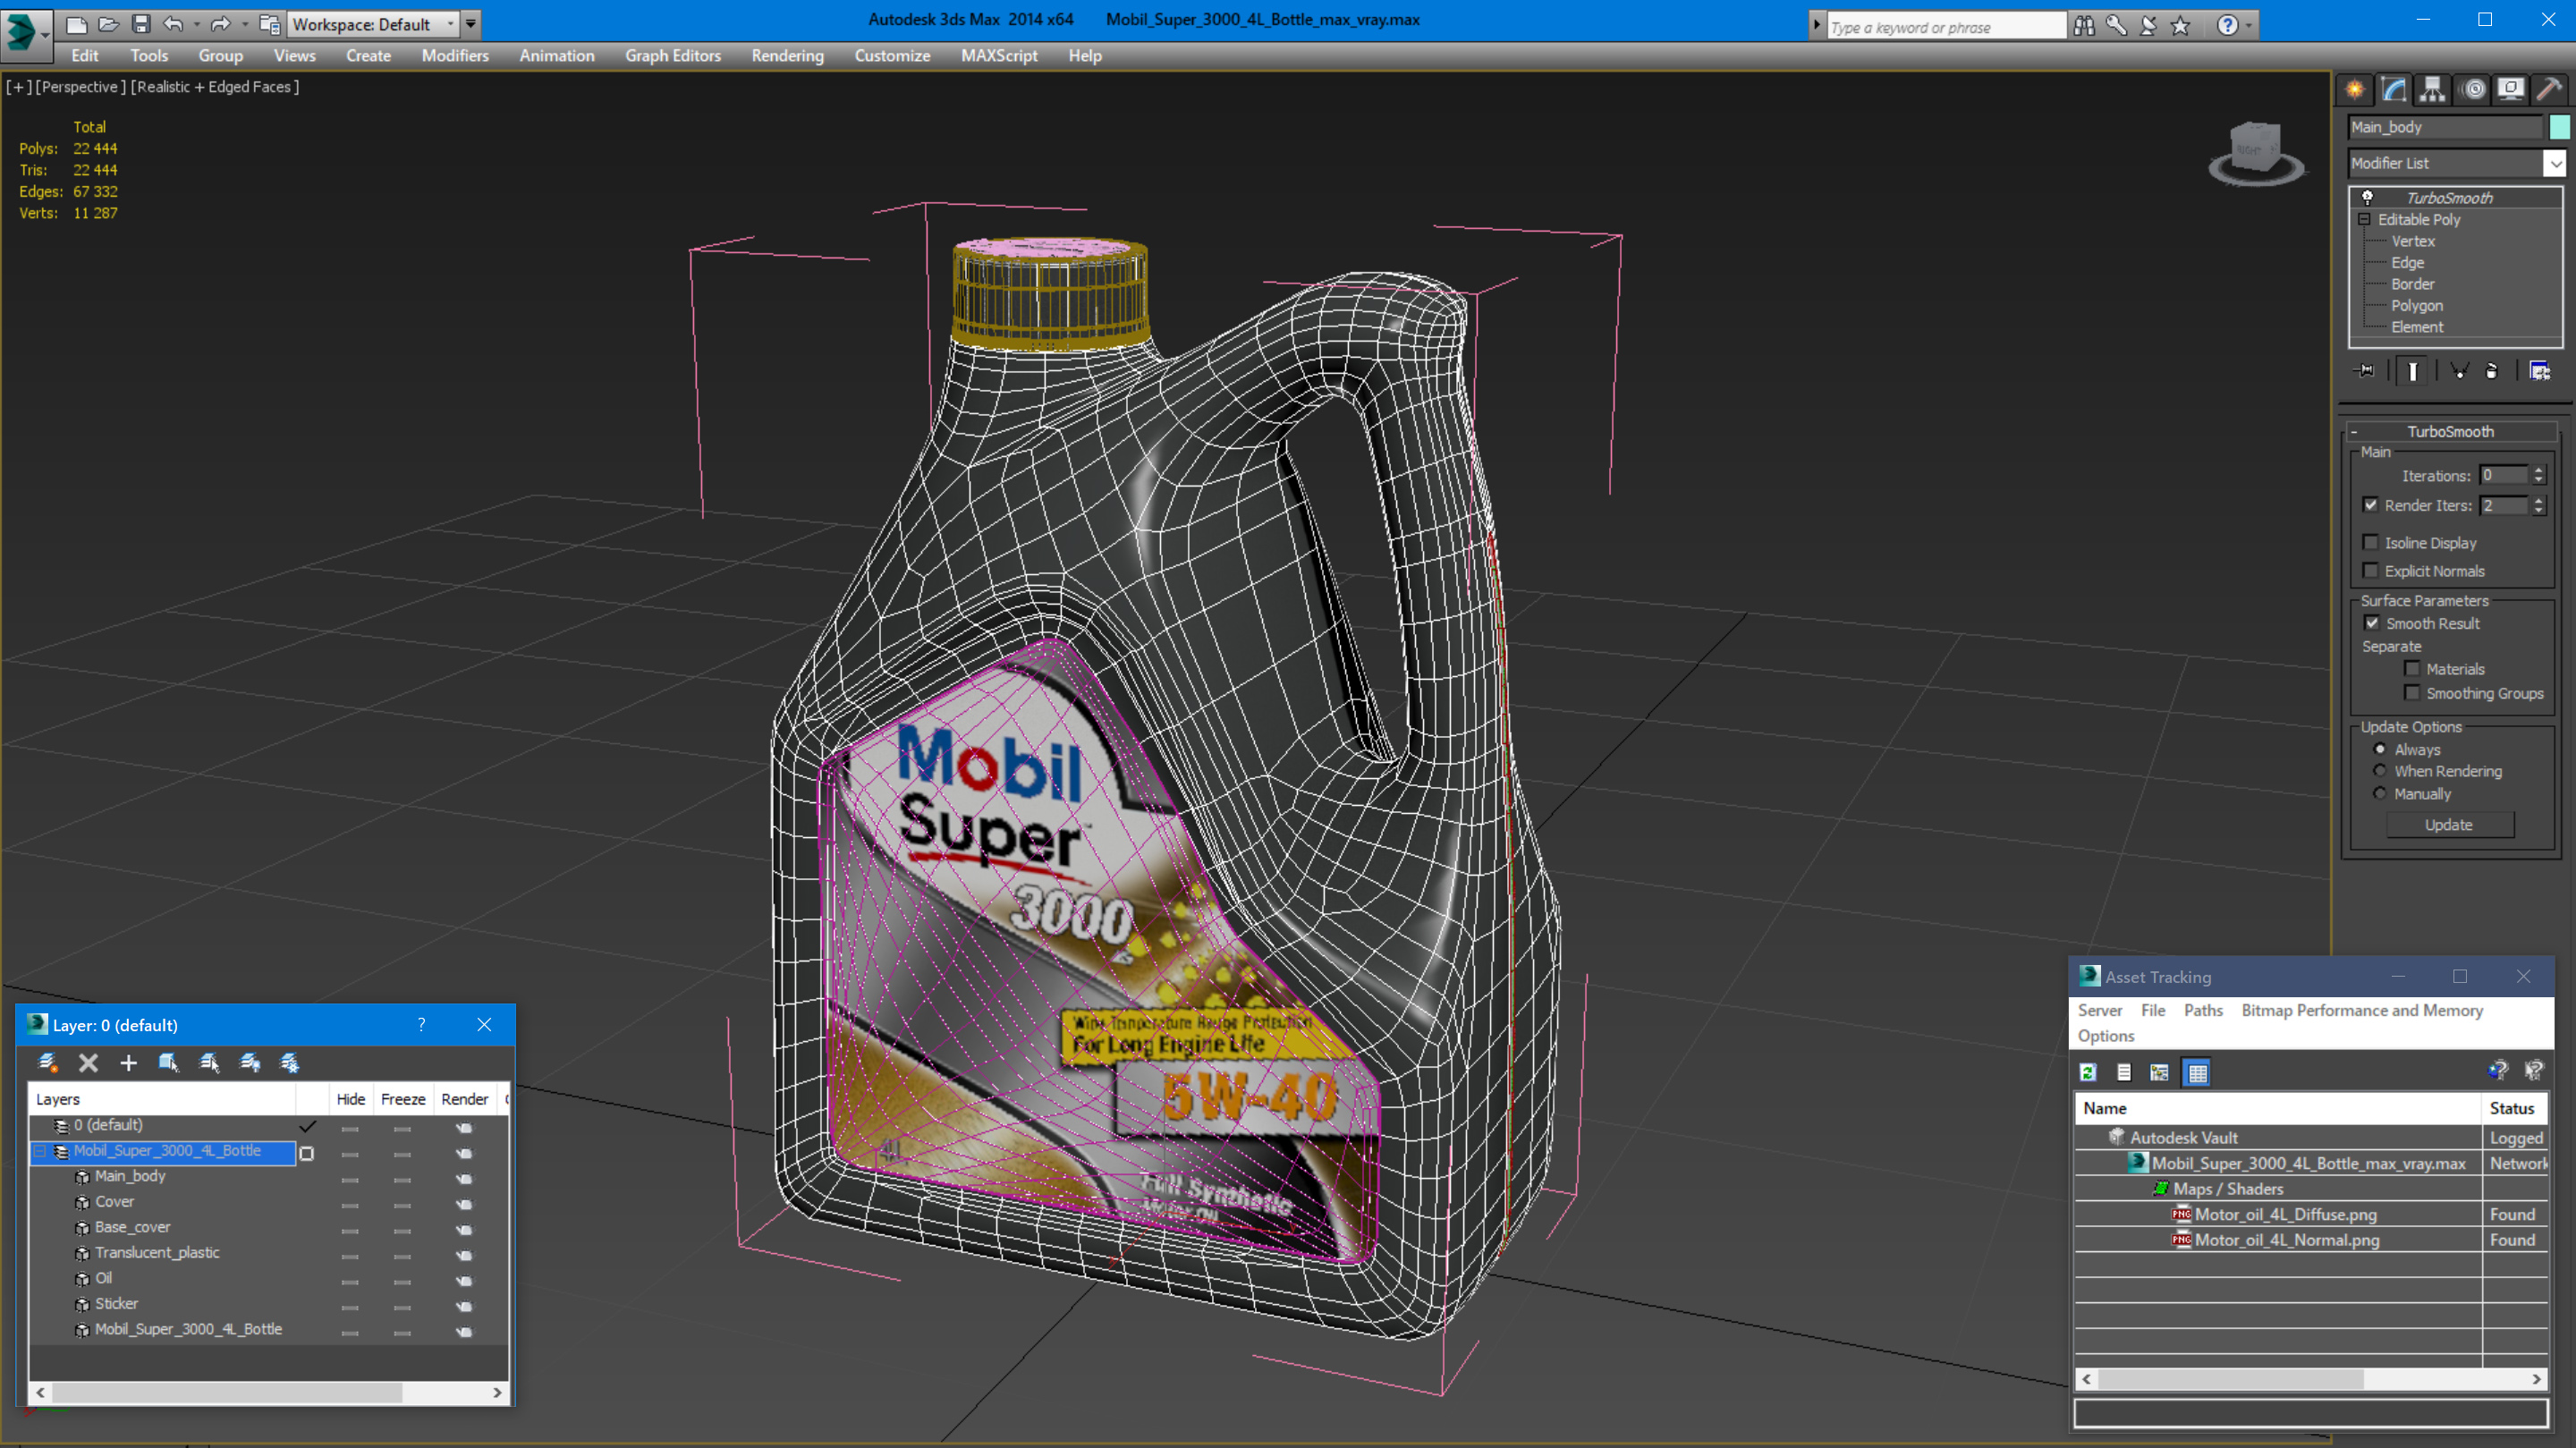Open the Create command panel tab
Viewport: 2576px width, 1448px height.
(x=2355, y=90)
